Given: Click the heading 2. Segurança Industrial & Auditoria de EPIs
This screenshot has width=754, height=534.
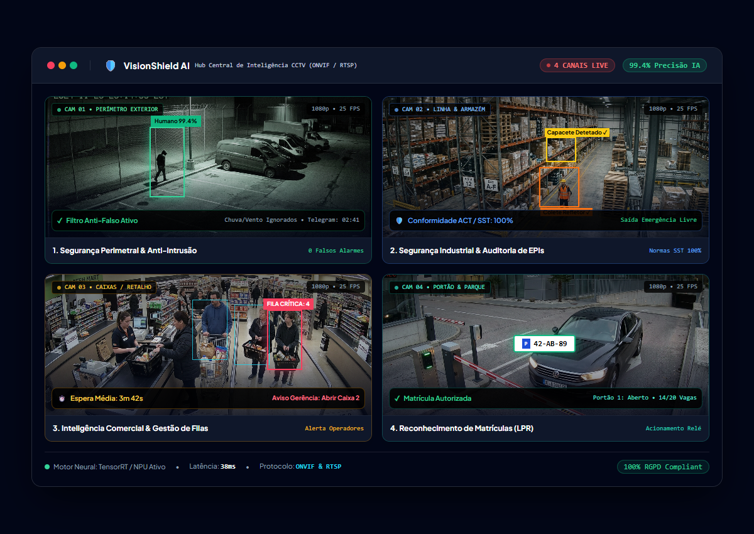Looking at the screenshot, I should 467,251.
